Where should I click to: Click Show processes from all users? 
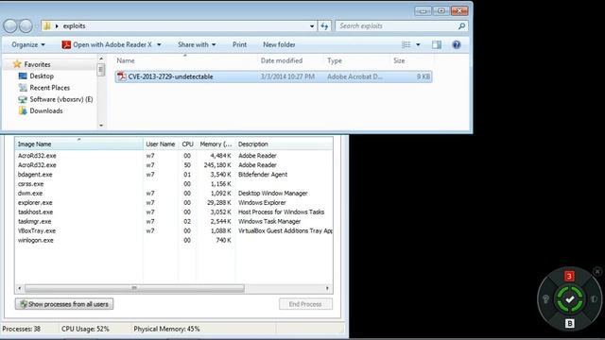pyautogui.click(x=64, y=304)
